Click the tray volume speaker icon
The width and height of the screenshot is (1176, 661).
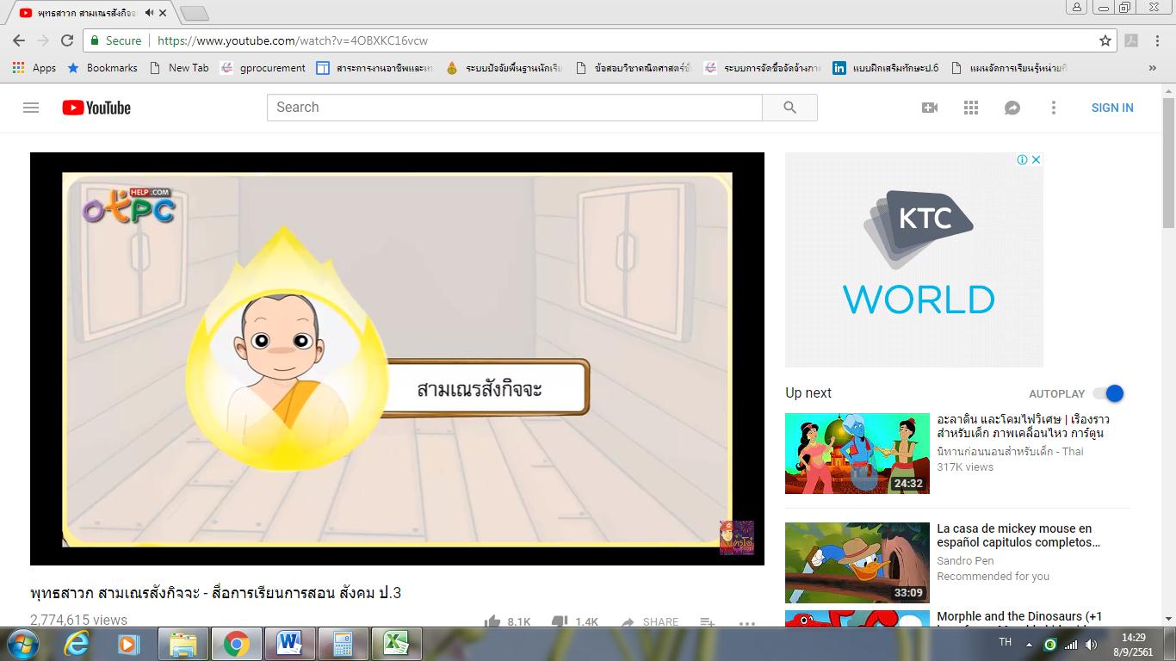point(1092,644)
